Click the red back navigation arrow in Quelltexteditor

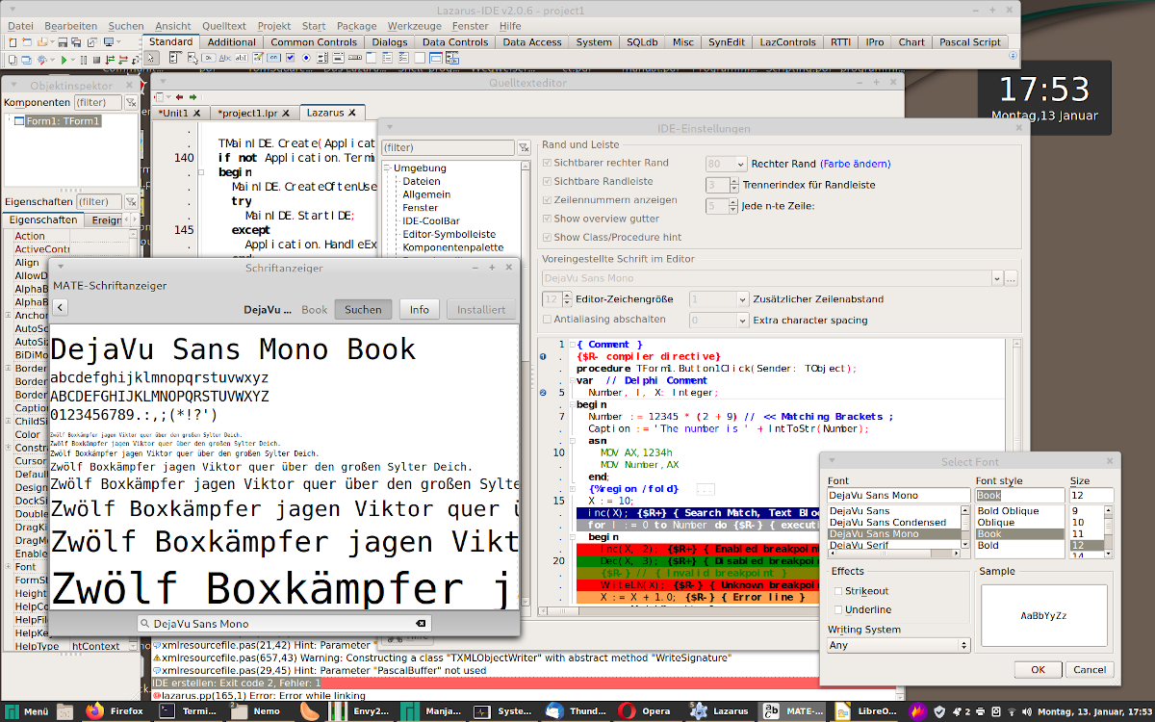[180, 97]
